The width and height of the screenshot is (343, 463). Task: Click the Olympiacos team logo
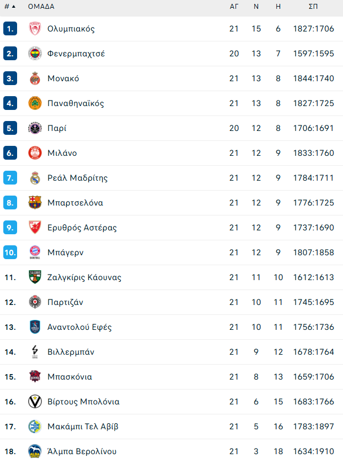(x=35, y=29)
